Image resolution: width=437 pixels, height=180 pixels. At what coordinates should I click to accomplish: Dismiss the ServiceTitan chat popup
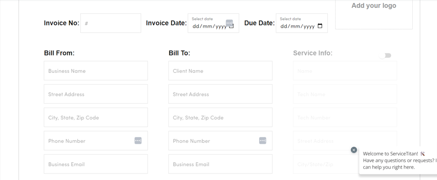pyautogui.click(x=354, y=150)
